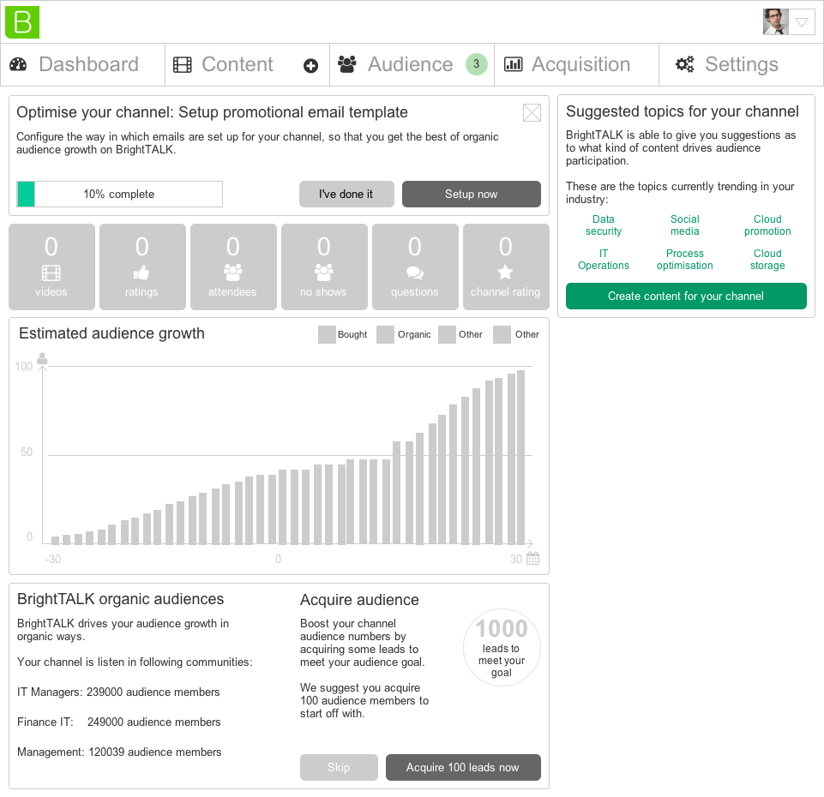Screen dimensions: 824x797
Task: Click the BrightTALK organic audiences heading
Action: click(120, 599)
